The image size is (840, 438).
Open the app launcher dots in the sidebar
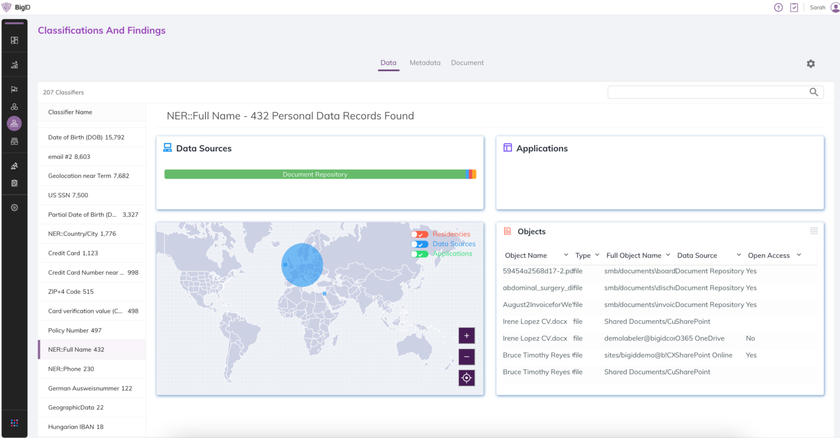(14, 423)
